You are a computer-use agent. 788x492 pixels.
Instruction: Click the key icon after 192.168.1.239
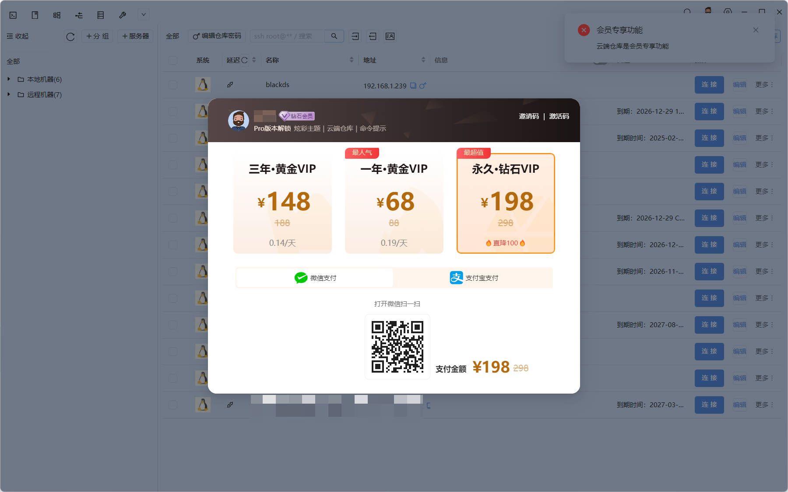coord(422,86)
